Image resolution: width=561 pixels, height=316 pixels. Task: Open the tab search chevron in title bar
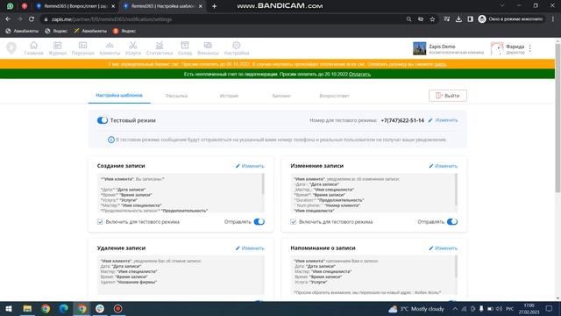pyautogui.click(x=502, y=6)
